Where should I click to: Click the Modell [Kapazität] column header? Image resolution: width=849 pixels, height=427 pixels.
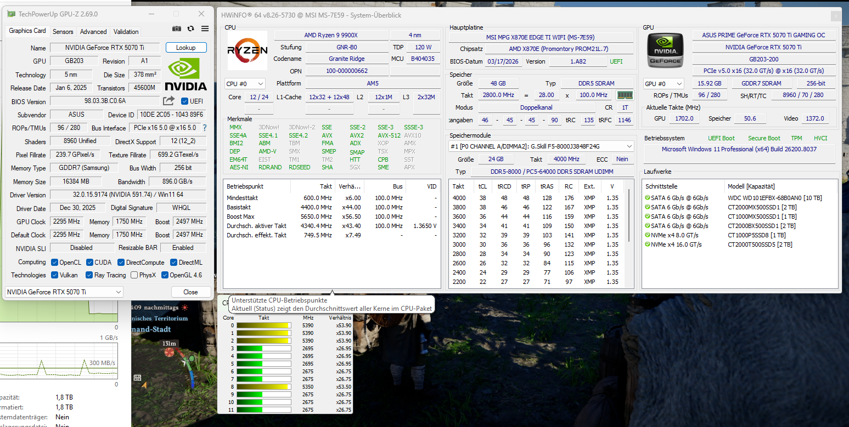(x=781, y=186)
